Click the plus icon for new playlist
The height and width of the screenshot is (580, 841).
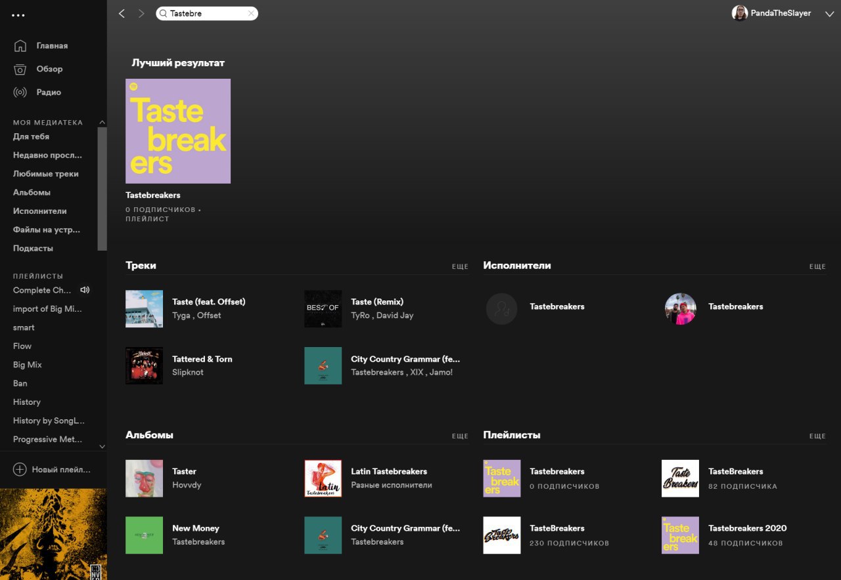pyautogui.click(x=20, y=469)
